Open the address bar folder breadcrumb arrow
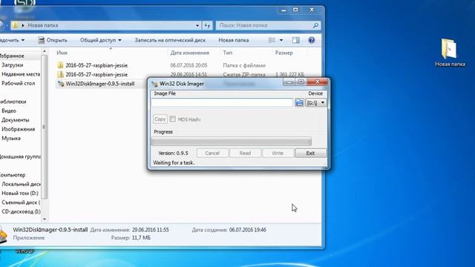475x267 pixels. point(23,25)
